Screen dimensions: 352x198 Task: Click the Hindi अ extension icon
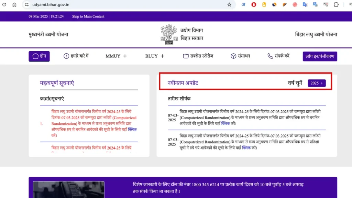click(x=243, y=4)
